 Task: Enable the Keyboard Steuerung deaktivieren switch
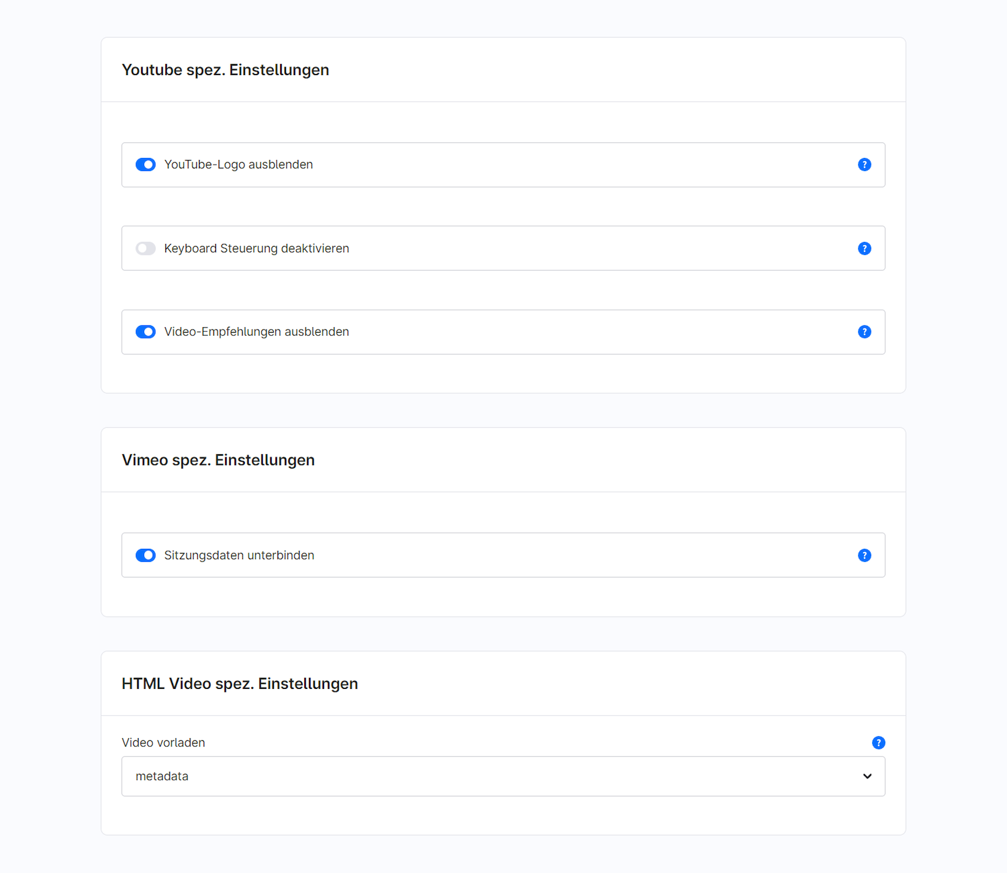click(146, 249)
